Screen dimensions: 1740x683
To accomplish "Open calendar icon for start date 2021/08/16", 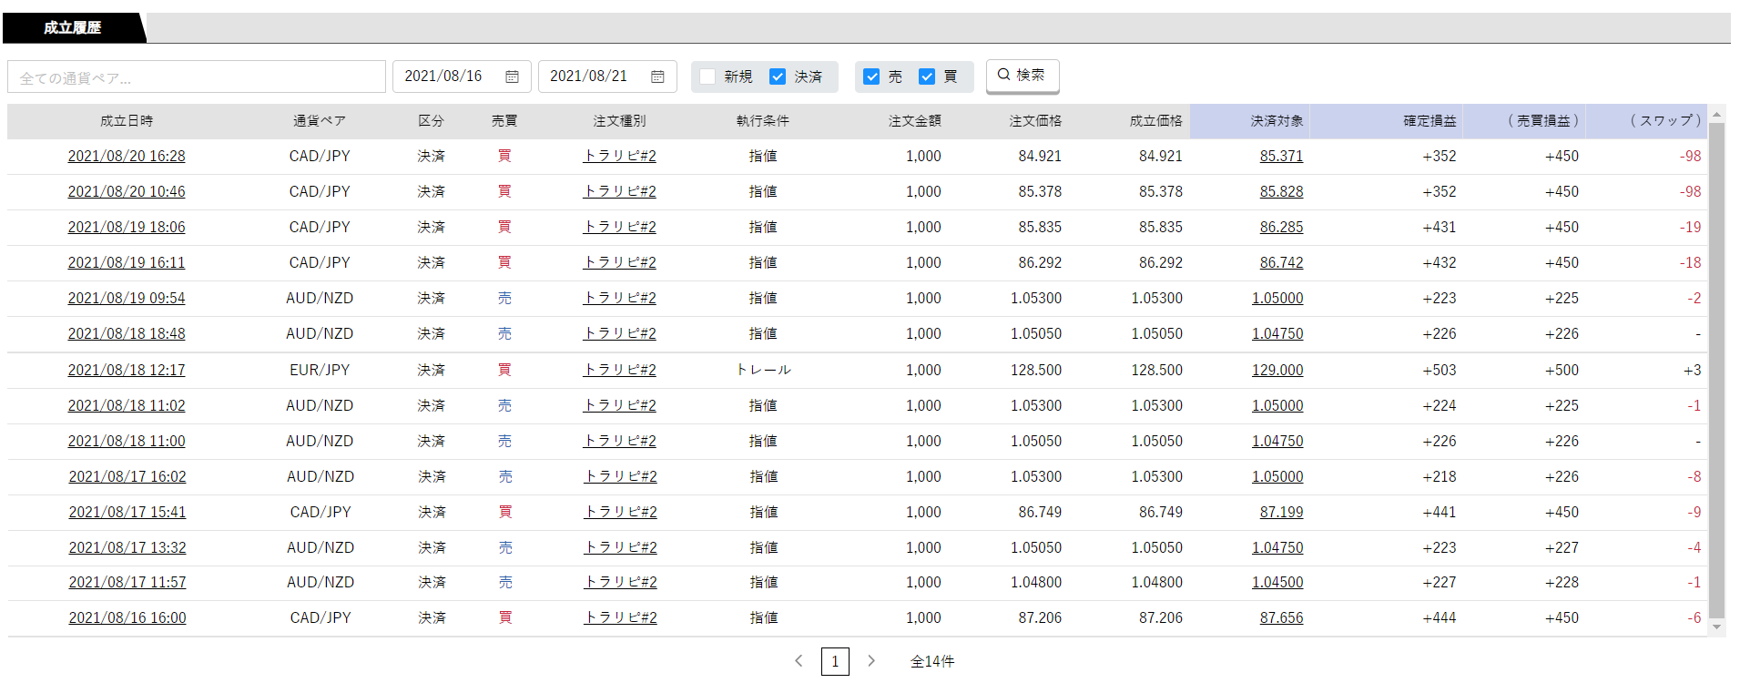I will pos(512,76).
